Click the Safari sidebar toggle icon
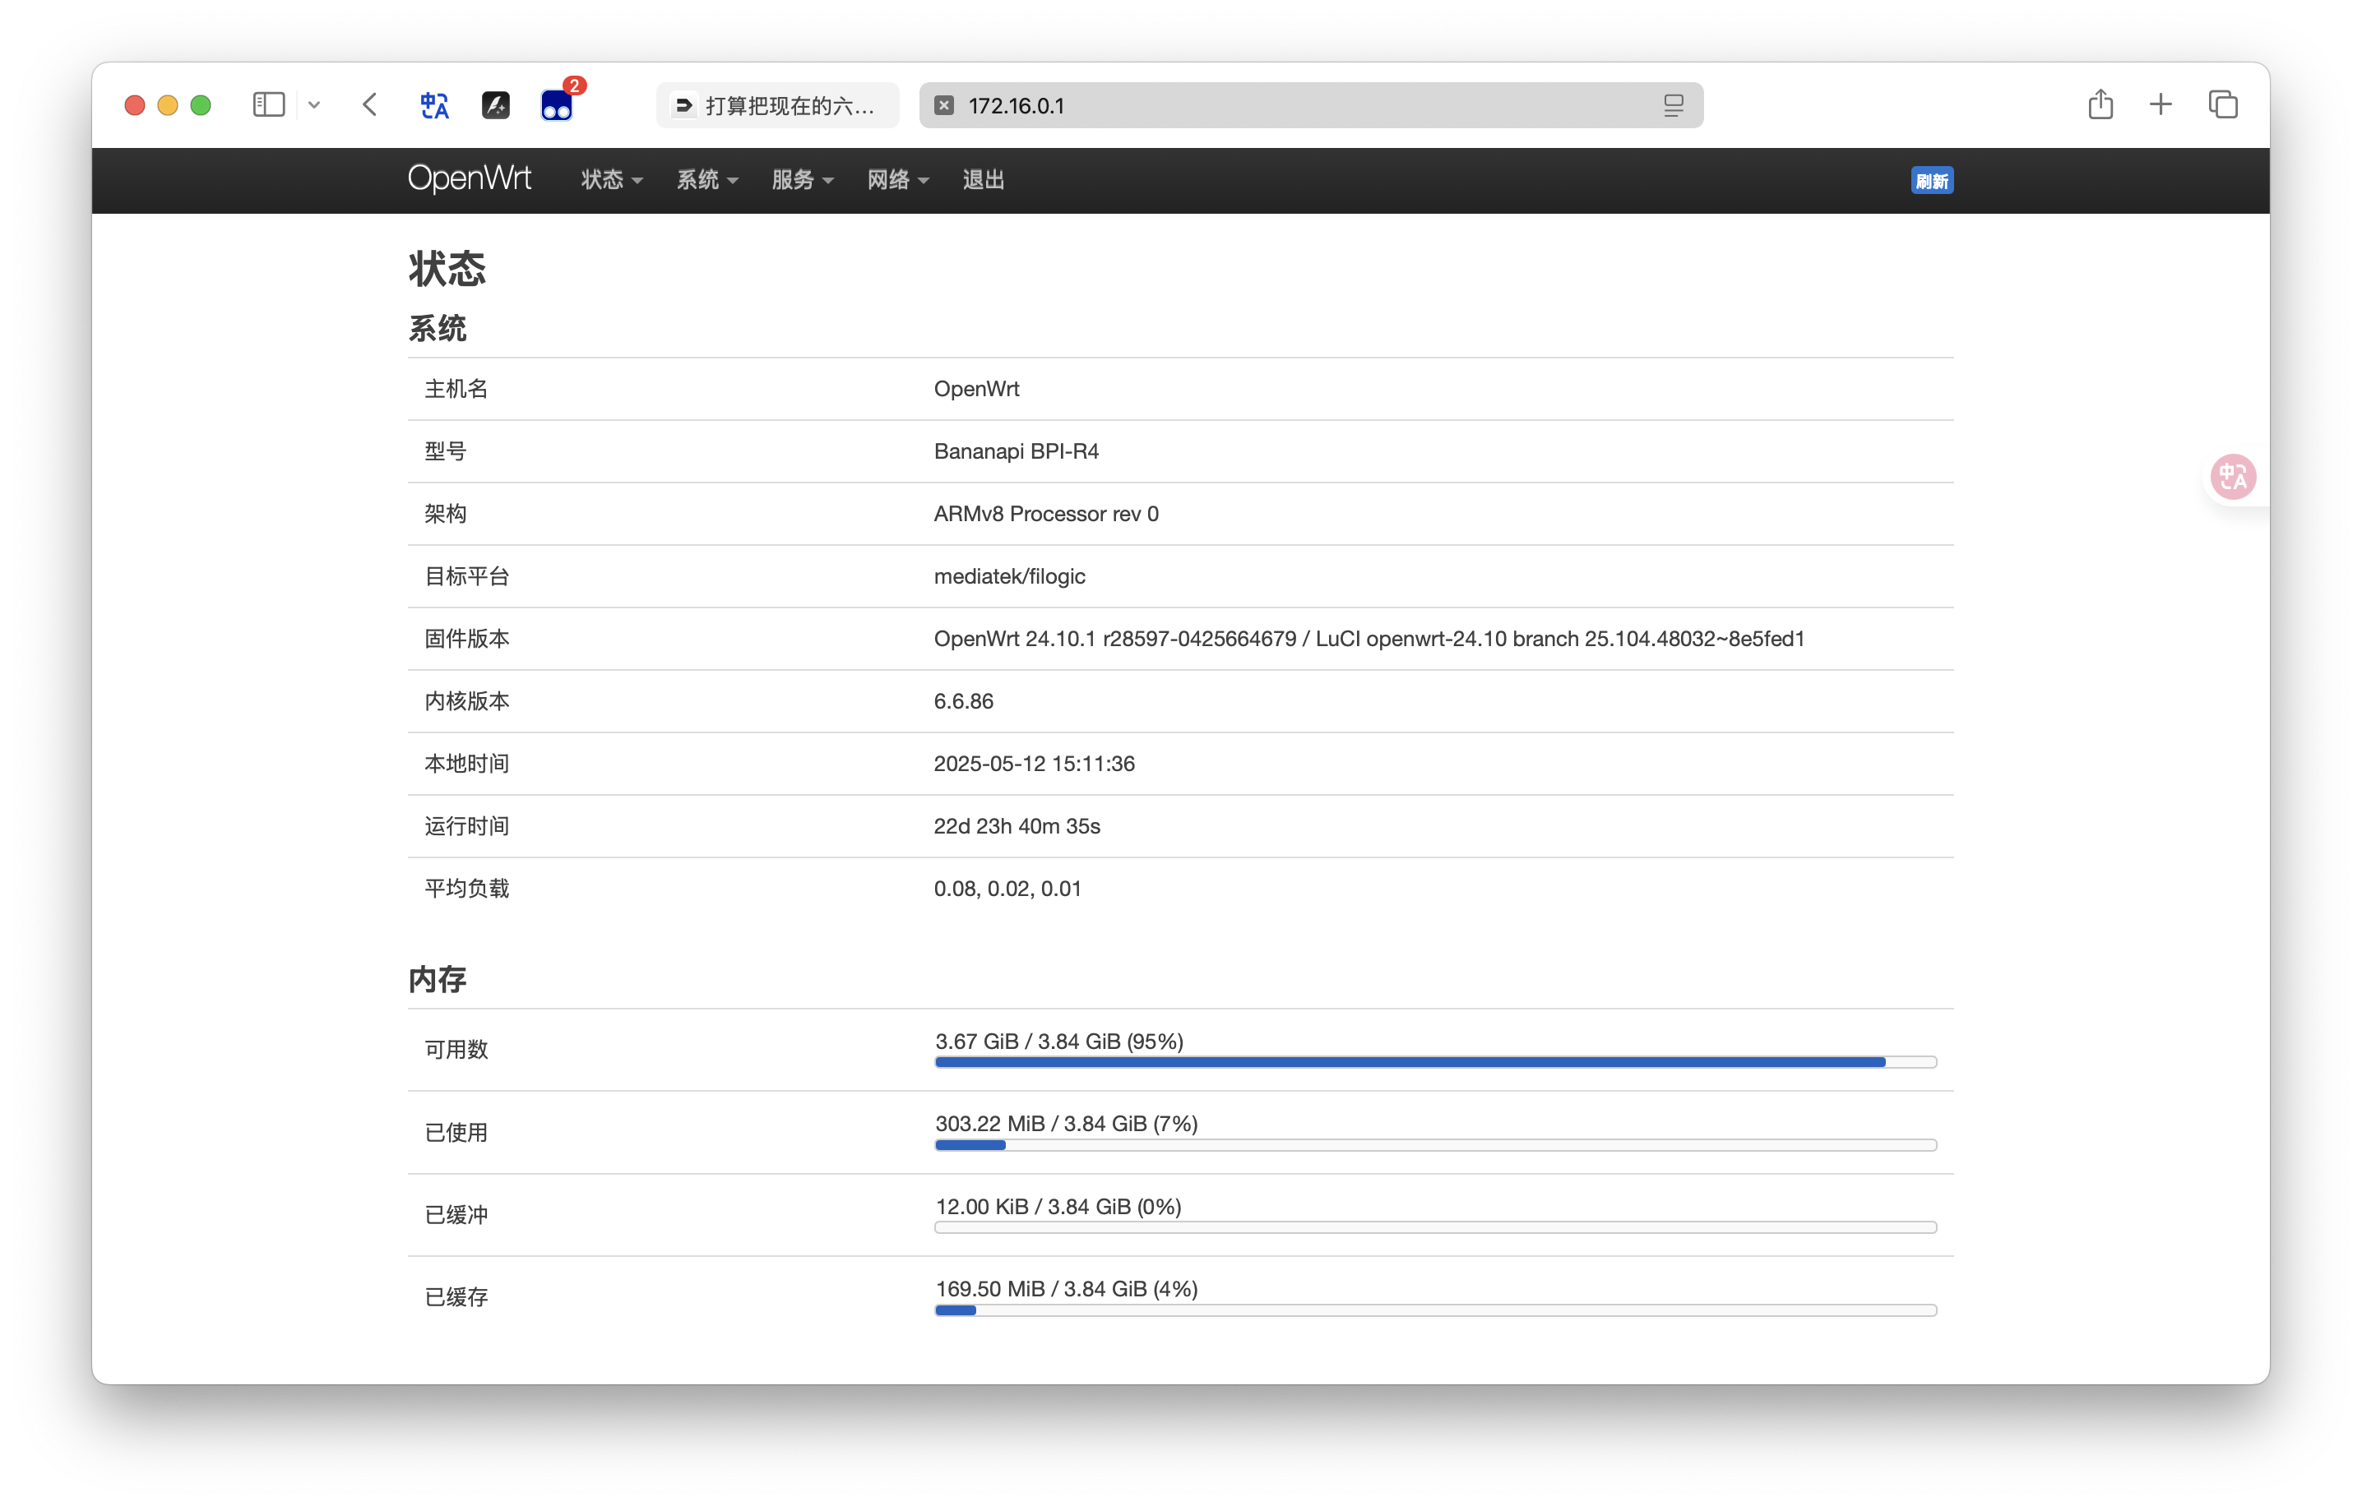 coord(268,105)
